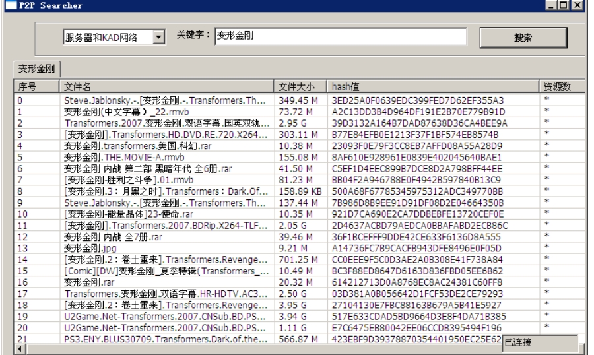Click the horizontal scrollbar left arrow
The width and height of the screenshot is (594, 355).
point(20,349)
